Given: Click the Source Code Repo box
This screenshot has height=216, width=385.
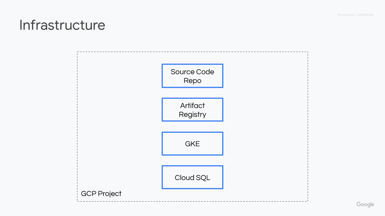Looking at the screenshot, I should [192, 76].
